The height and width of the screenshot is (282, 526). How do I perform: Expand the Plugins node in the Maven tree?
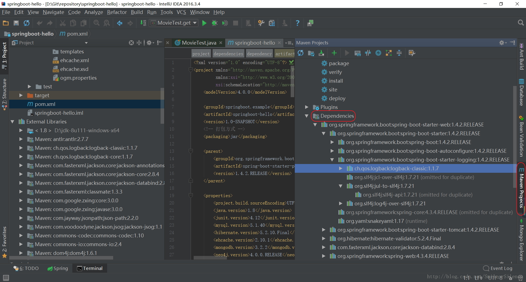coord(307,107)
